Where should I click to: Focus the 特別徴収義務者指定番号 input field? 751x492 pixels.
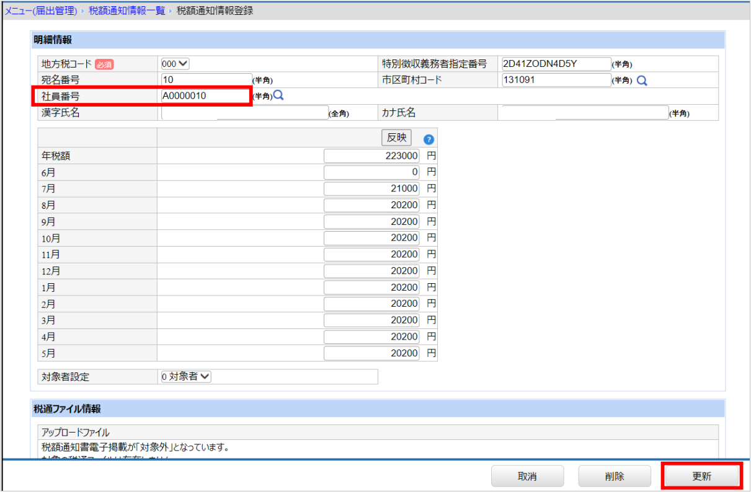pos(556,63)
